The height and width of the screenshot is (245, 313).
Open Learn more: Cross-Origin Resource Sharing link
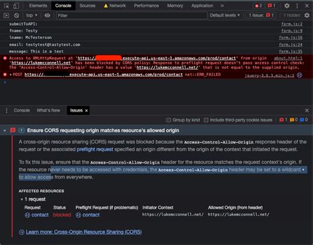[84, 232]
